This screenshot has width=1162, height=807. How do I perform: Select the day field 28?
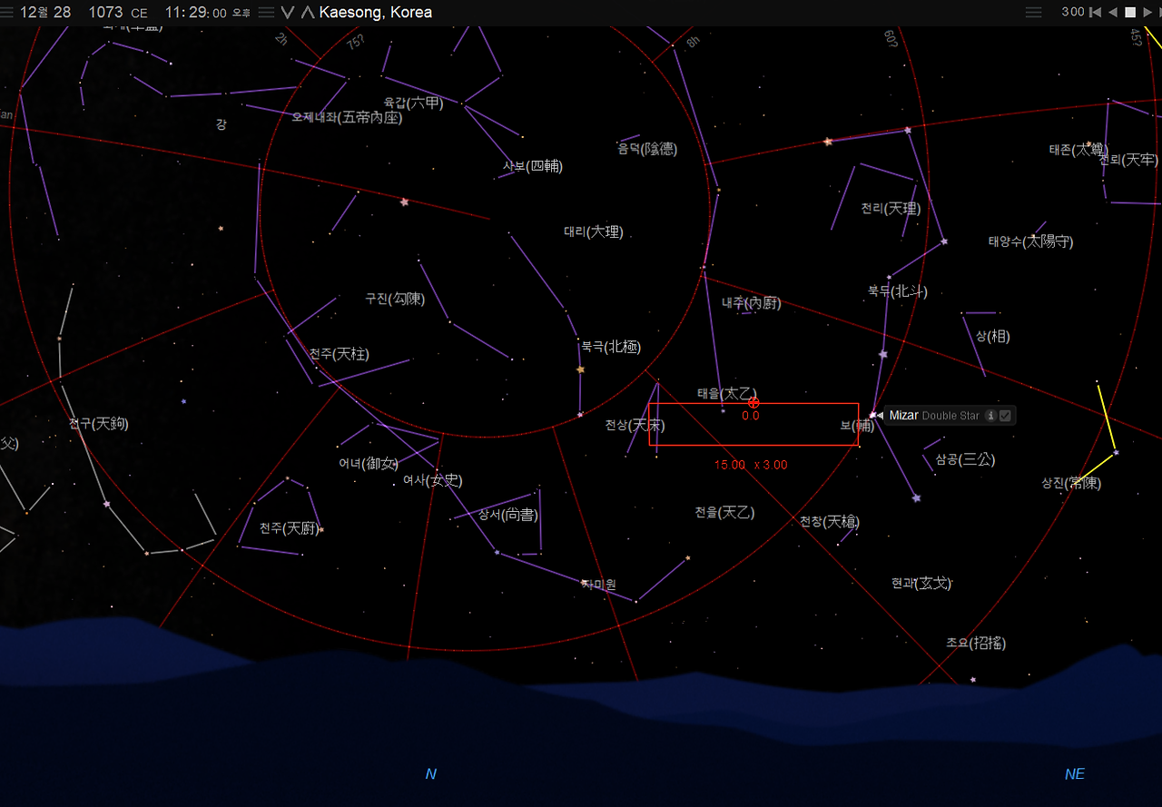pos(63,13)
